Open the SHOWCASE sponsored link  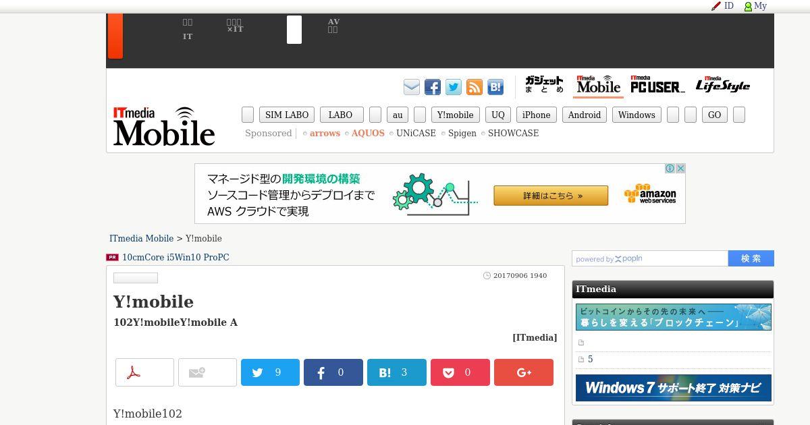pyautogui.click(x=514, y=134)
